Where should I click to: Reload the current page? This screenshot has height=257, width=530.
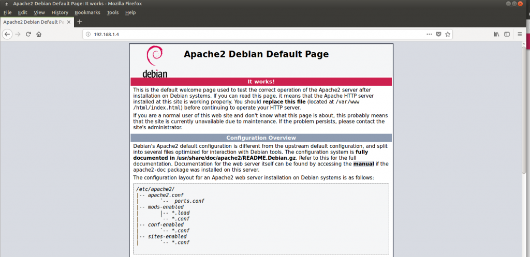28,34
